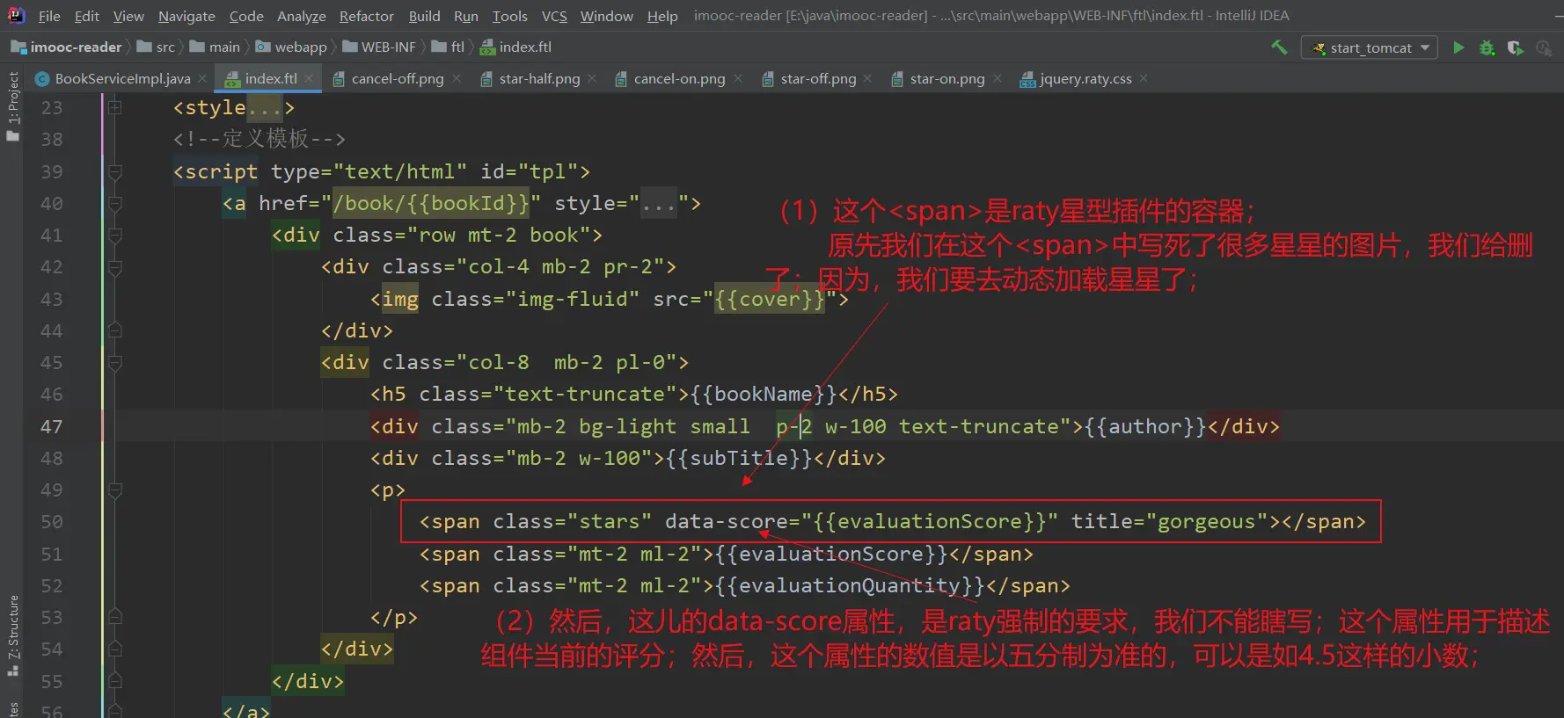Click the fold end marker on line 53
This screenshot has height=718, width=1564.
114,617
